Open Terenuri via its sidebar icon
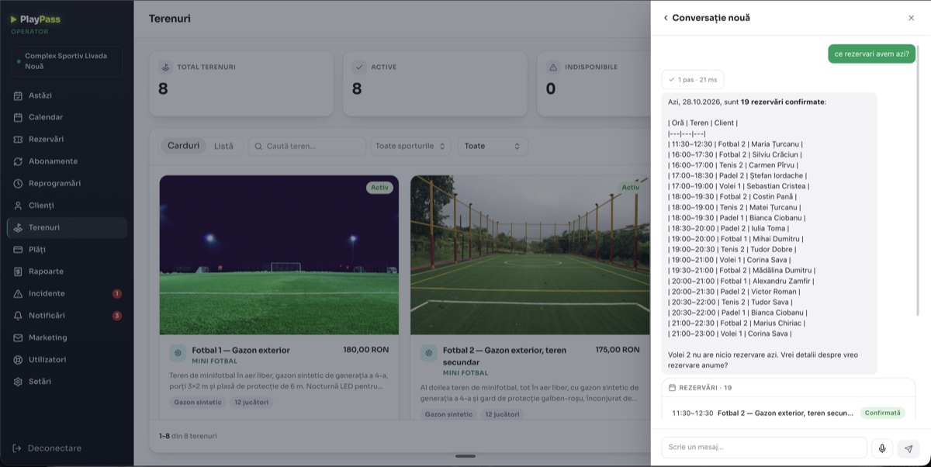 click(x=18, y=228)
